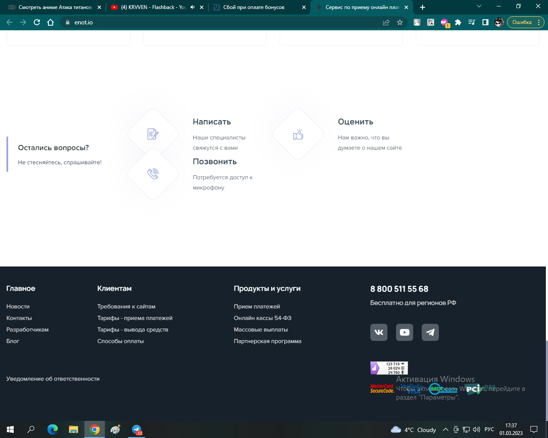Show hidden system tray icons
This screenshot has width=548, height=438.
click(445, 429)
